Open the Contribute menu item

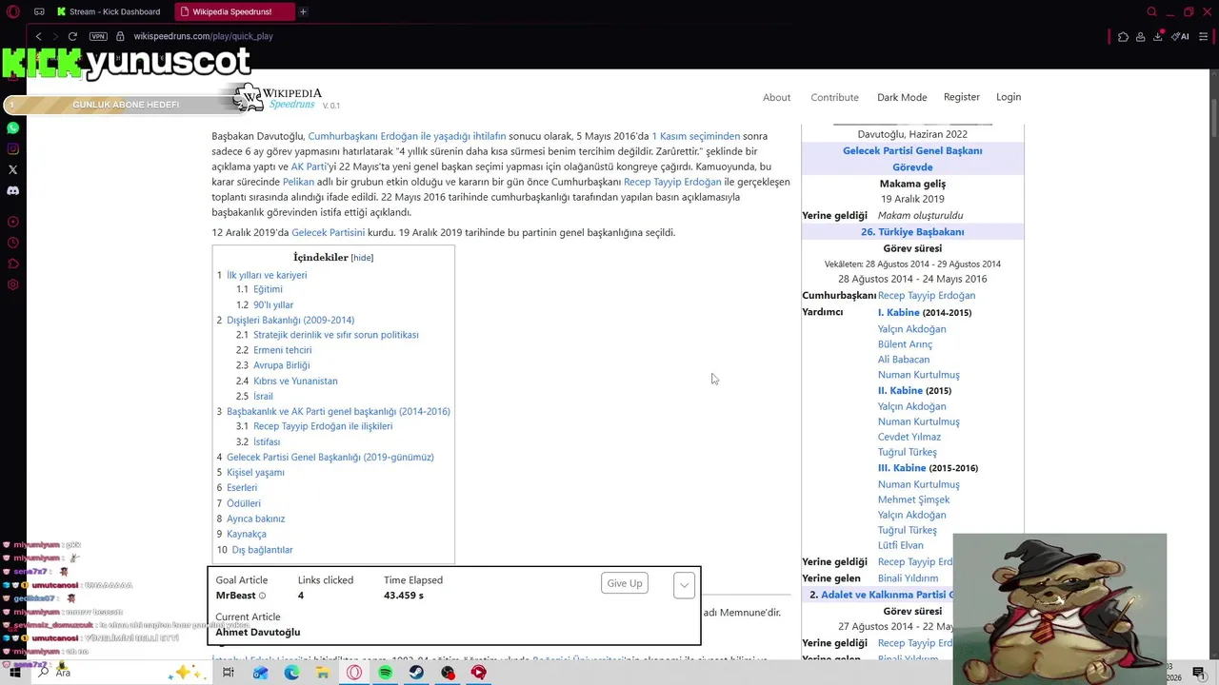tap(834, 97)
